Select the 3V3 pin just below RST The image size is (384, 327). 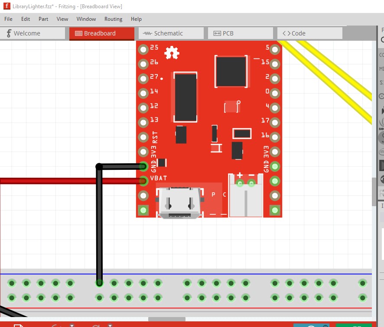143,152
